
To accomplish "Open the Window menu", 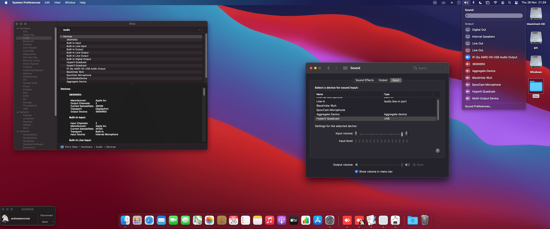I will tap(70, 3).
